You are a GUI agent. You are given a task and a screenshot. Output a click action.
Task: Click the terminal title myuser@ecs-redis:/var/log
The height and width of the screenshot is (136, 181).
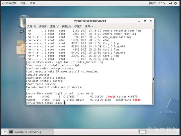90,21
